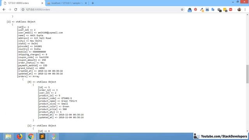Click the red extension icon
Screen dimensions: 249x140
[231, 9]
